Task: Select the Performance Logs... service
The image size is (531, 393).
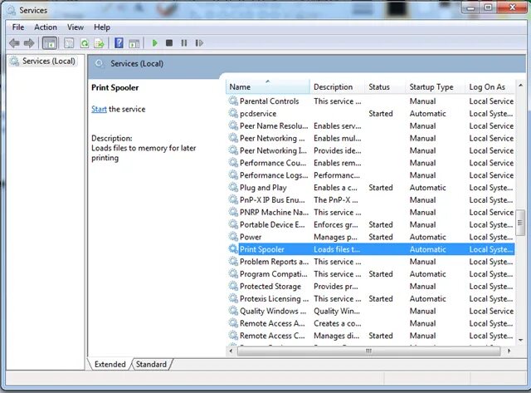Action: (371, 175)
